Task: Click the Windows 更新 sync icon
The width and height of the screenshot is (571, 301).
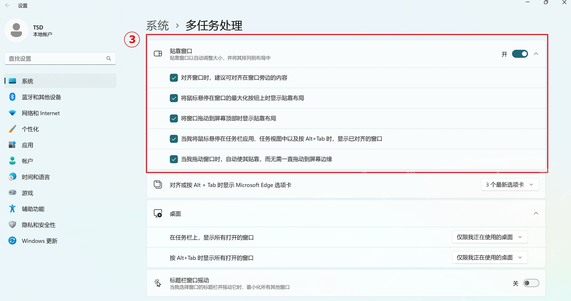Action: click(12, 241)
